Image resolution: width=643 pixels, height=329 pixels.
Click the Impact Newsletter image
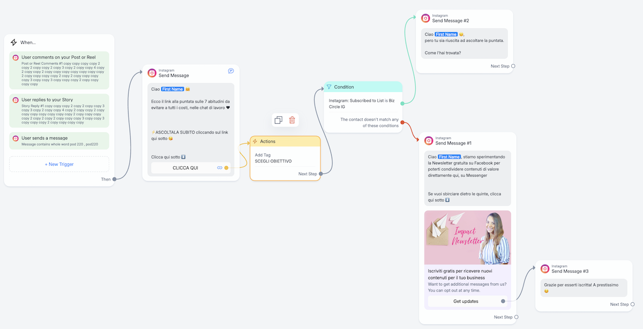[x=467, y=237]
